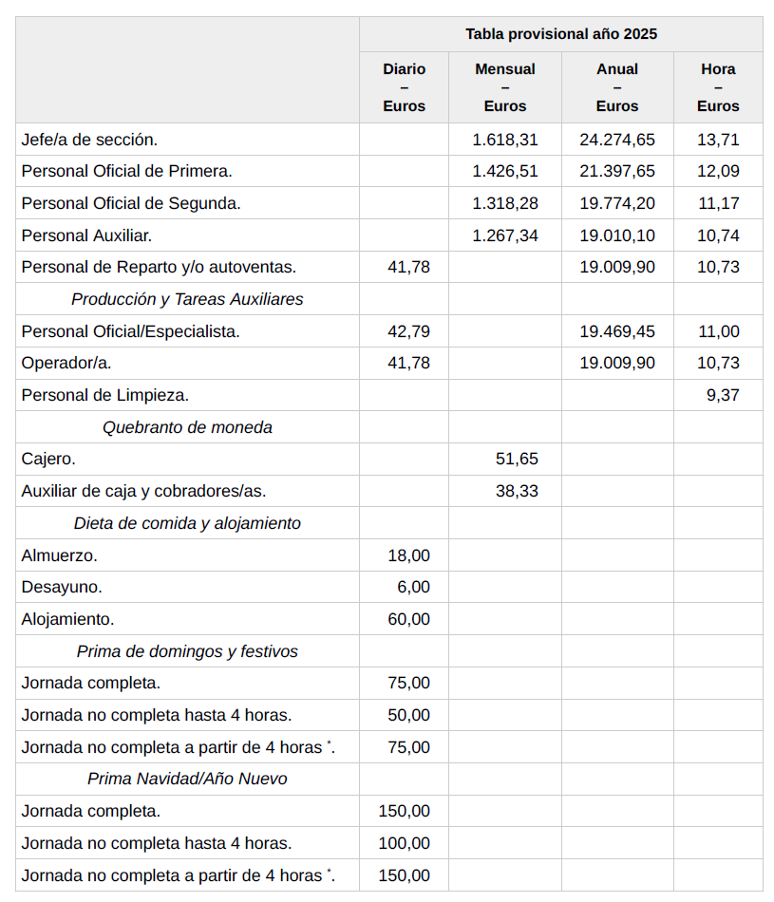Click the hourly value 10,74 for Personal Auxiliar

point(718,235)
